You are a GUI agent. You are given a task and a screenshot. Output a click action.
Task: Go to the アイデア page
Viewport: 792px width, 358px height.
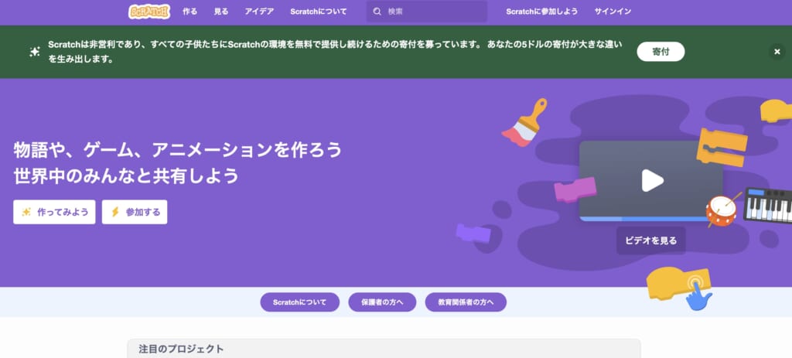pyautogui.click(x=259, y=12)
